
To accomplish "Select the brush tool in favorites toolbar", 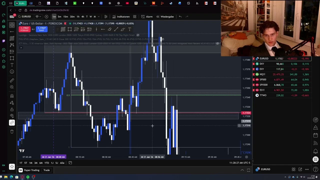I will point(123,29).
